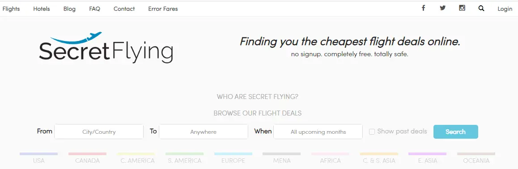
Task: Go to the Hotels menu item
Action: coord(41,9)
